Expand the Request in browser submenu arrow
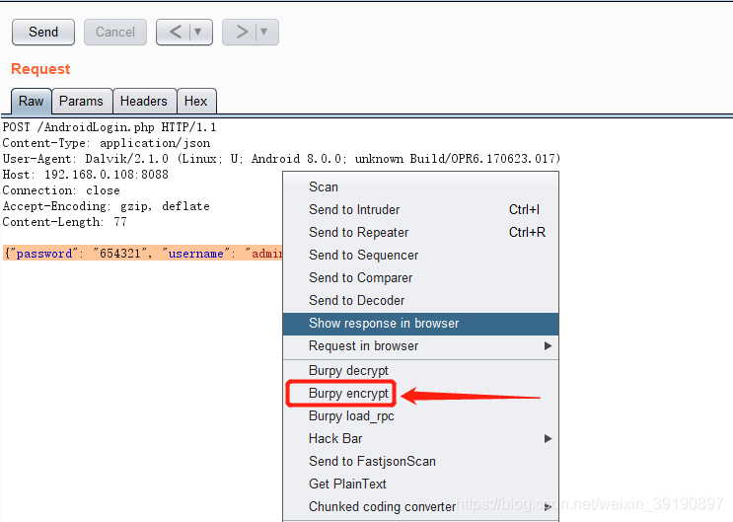 point(548,345)
